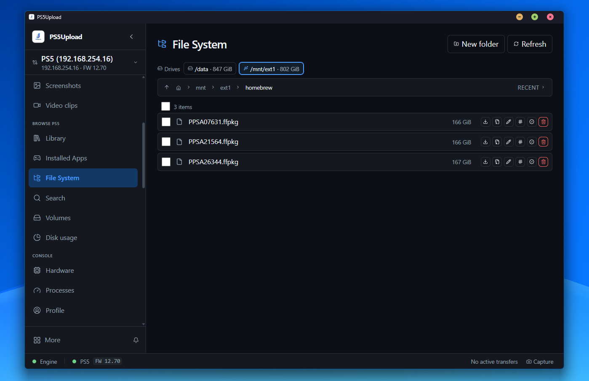Screen dimensions: 589x381
Task: Delete PPSA26344.ffpkg with the trash icon
Action: tap(544, 162)
